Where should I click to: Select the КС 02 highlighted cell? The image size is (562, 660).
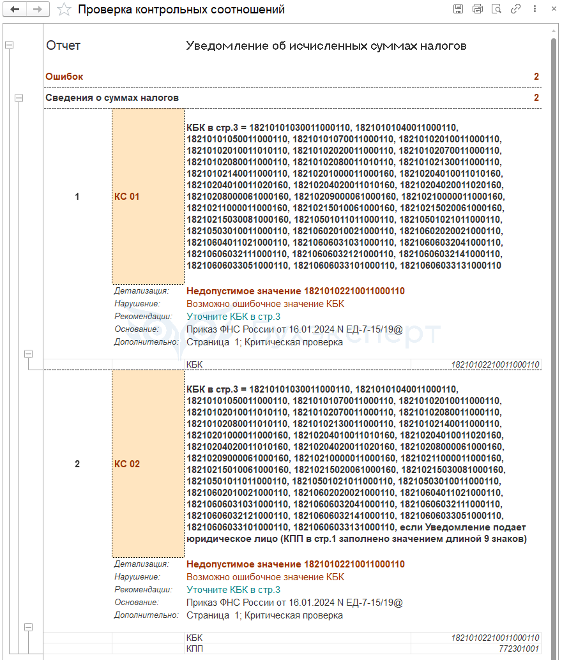click(x=148, y=464)
